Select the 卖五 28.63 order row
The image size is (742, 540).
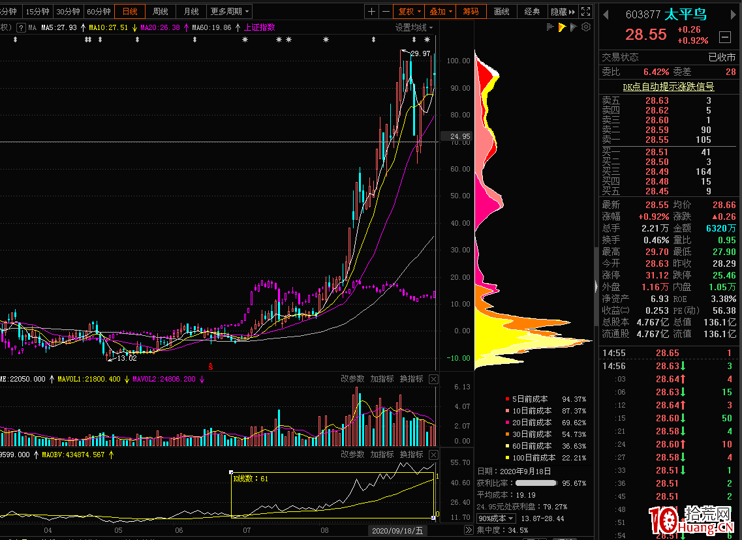pyautogui.click(x=669, y=100)
